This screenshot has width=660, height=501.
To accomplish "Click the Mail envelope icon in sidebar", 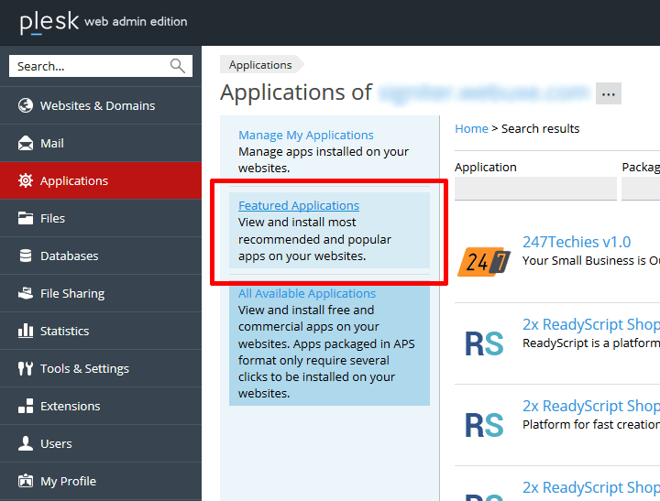I will pos(26,143).
